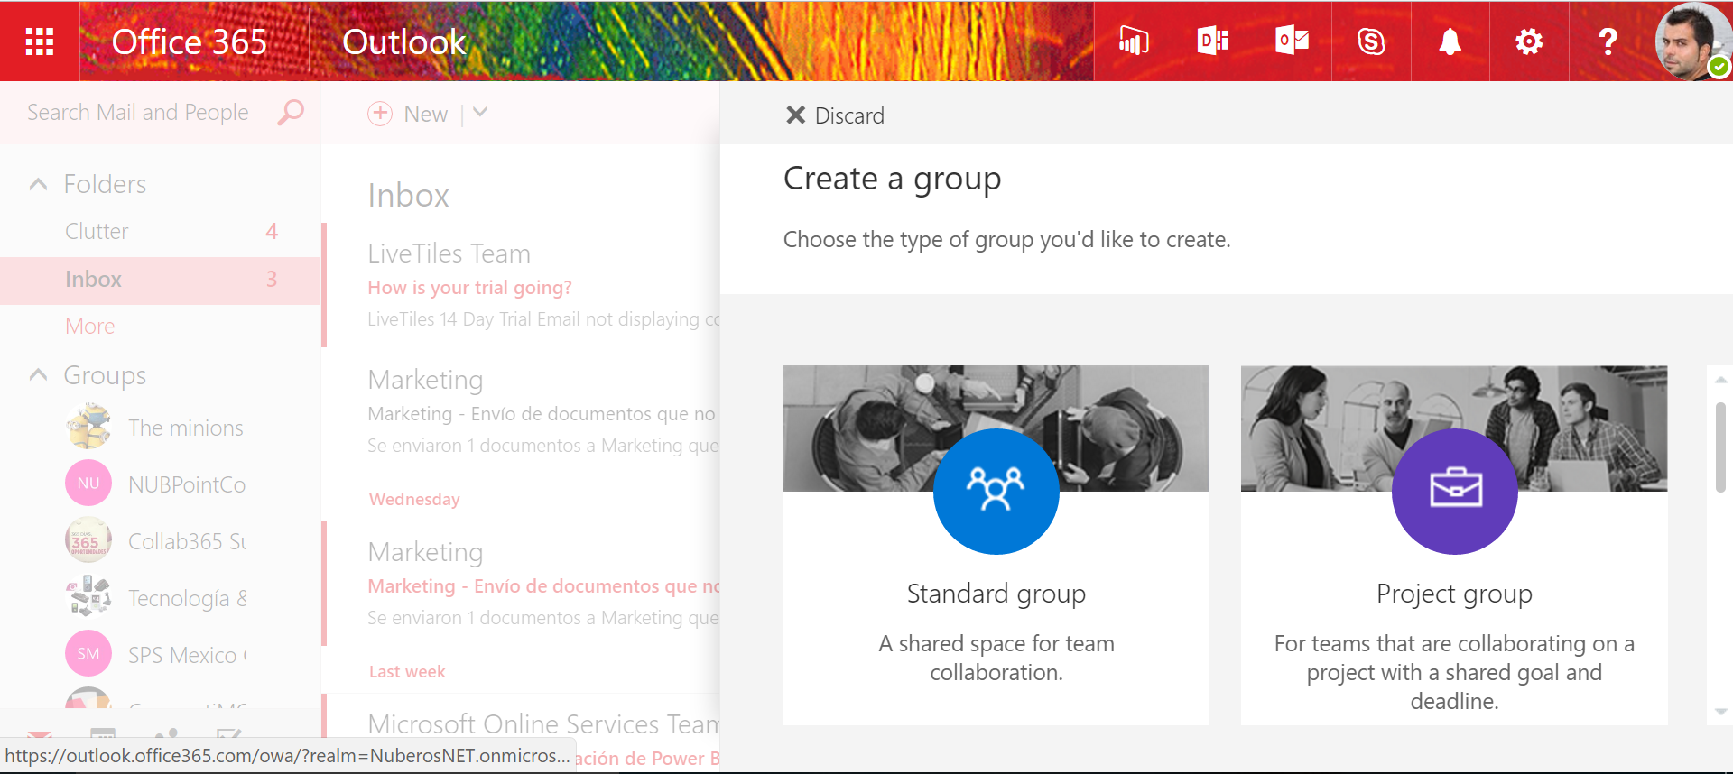Viewport: 1733px width, 774px height.
Task: Open the New dropdown arrow
Action: [480, 113]
